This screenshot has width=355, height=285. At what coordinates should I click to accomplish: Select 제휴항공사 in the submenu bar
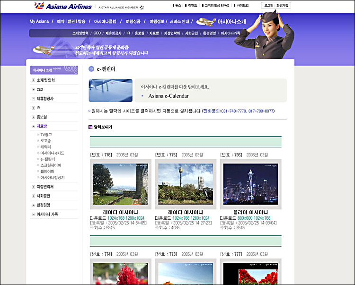(x=114, y=33)
